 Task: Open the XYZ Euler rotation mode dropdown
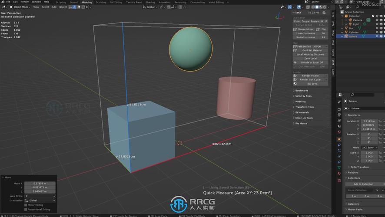(369, 148)
